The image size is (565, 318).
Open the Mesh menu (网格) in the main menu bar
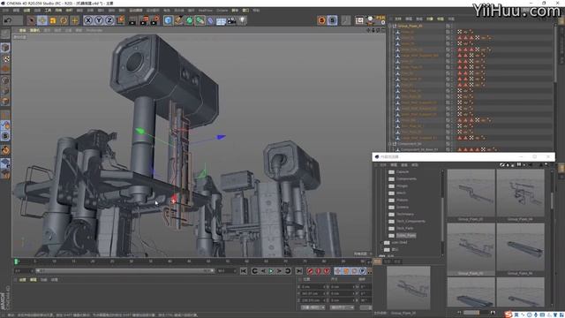58,11
